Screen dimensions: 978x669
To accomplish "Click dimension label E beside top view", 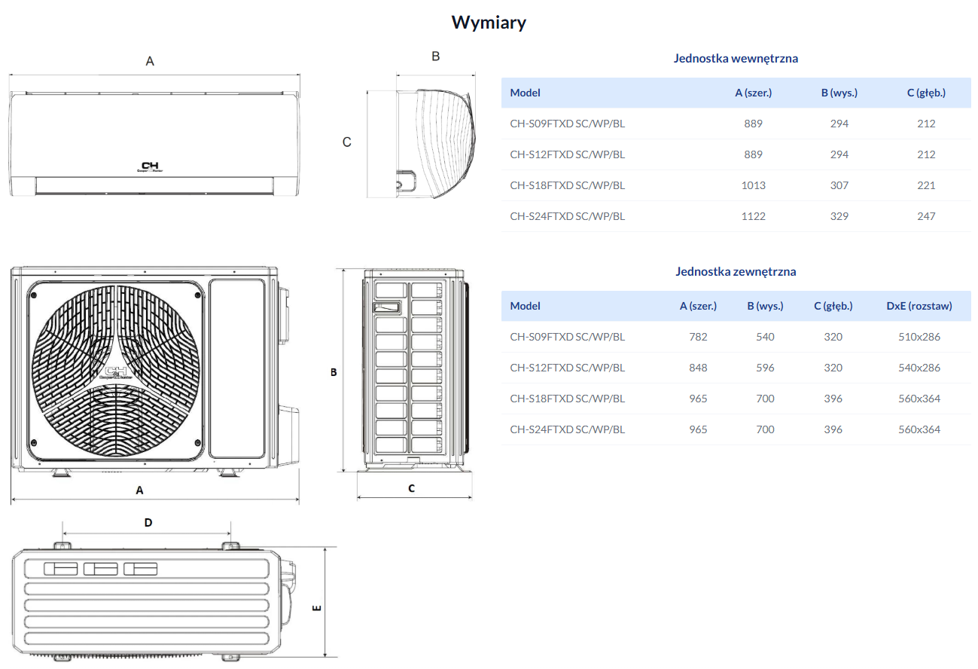I will click(x=316, y=607).
